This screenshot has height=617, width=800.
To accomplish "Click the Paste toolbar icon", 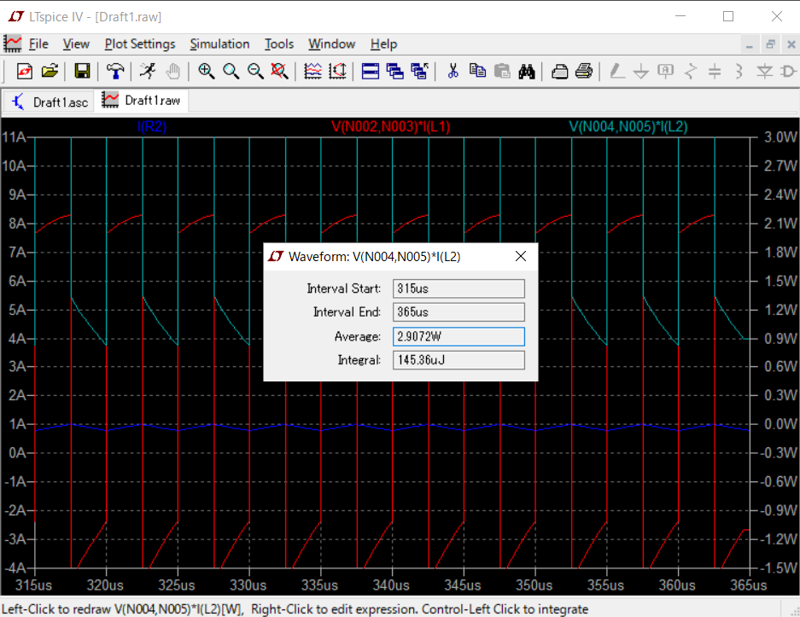I will tap(502, 71).
